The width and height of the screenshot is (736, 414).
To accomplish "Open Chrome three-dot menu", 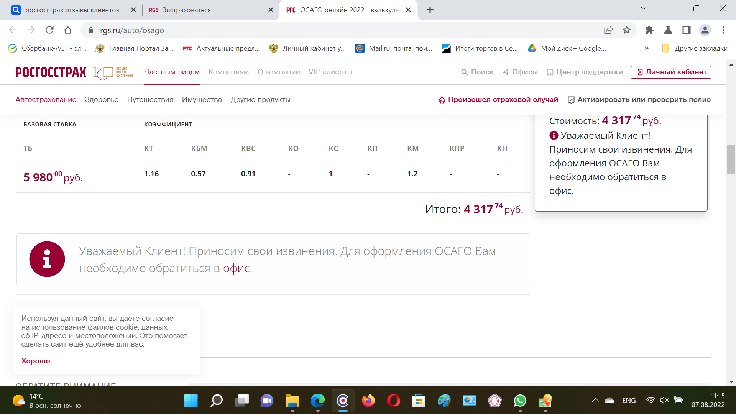I will point(723,30).
